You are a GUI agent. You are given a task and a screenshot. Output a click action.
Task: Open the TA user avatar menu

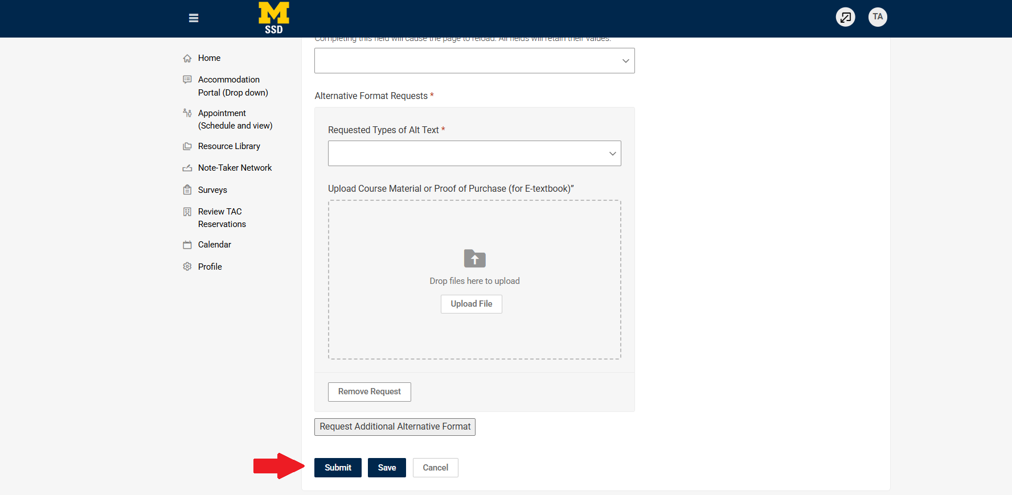878,17
